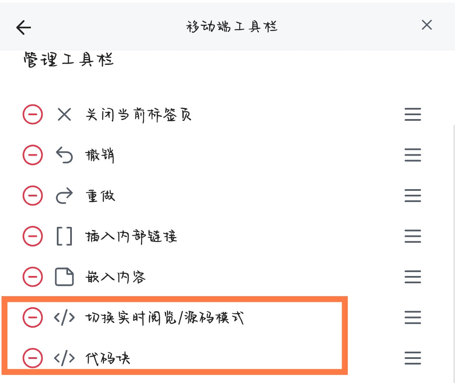Click the drag handle for 切换实时阅览/源码模式

(x=413, y=317)
